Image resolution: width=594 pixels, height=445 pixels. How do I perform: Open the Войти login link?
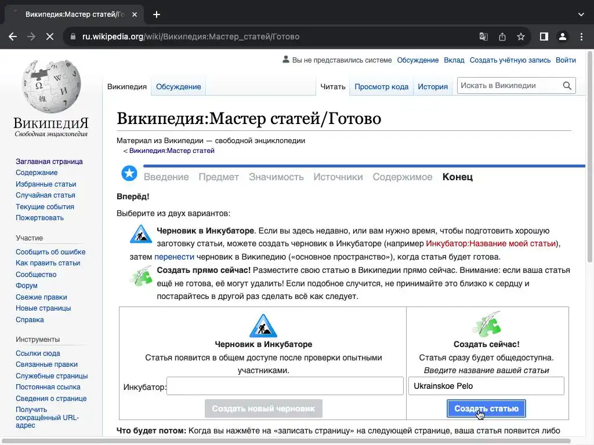point(566,60)
